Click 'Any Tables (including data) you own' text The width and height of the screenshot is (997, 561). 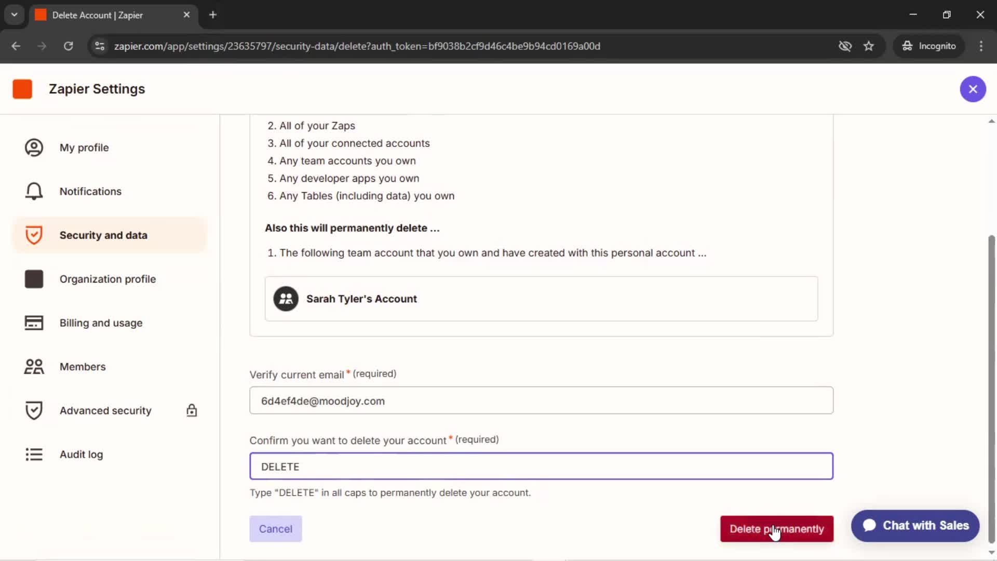pyautogui.click(x=367, y=196)
